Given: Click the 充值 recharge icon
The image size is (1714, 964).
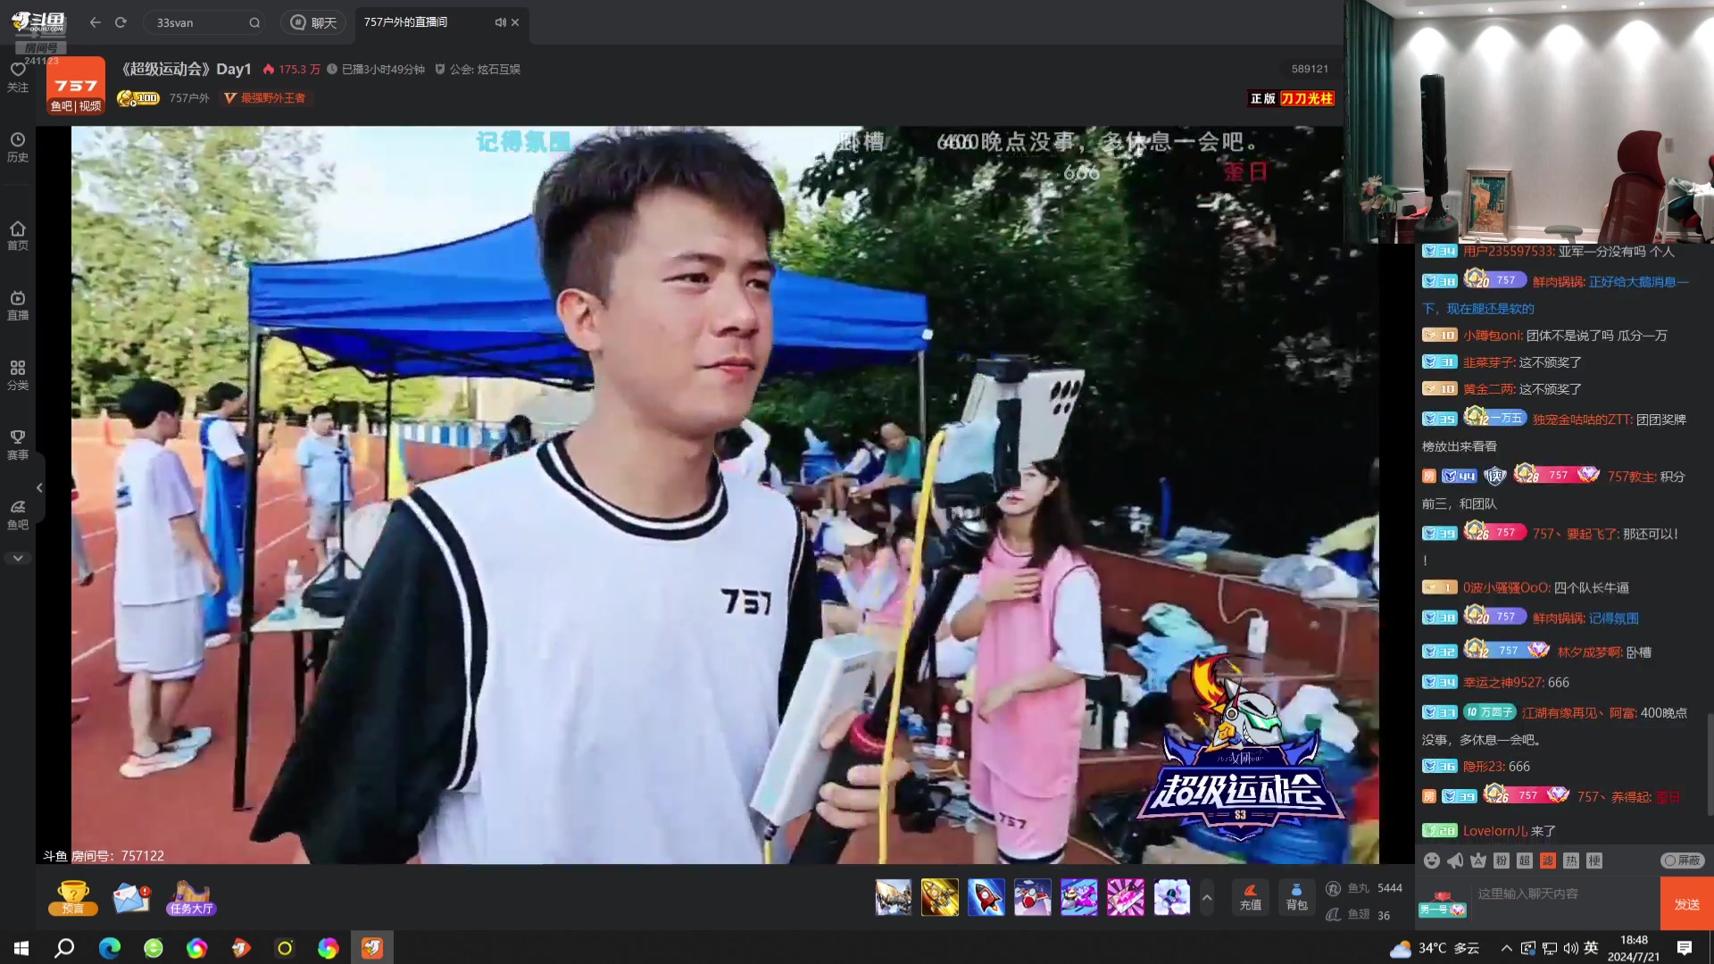Looking at the screenshot, I should 1251,897.
